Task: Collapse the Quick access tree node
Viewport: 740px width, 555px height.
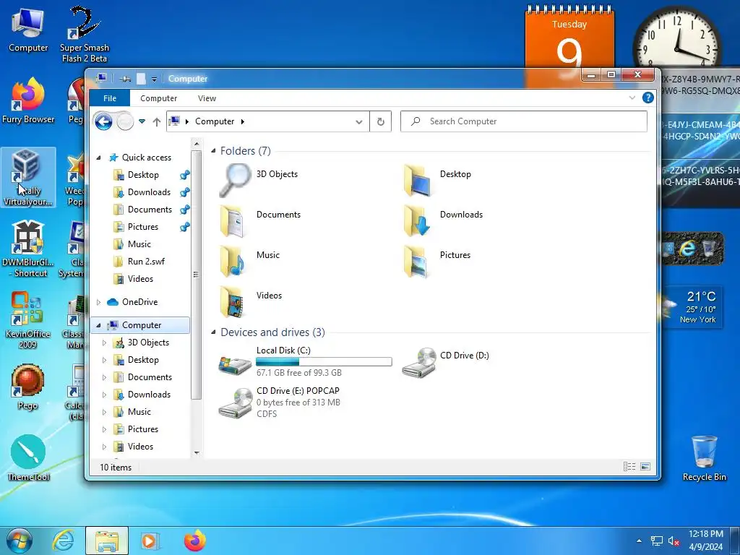Action: [x=98, y=158]
